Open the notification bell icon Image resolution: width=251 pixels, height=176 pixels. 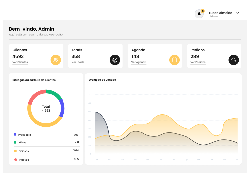199,14
